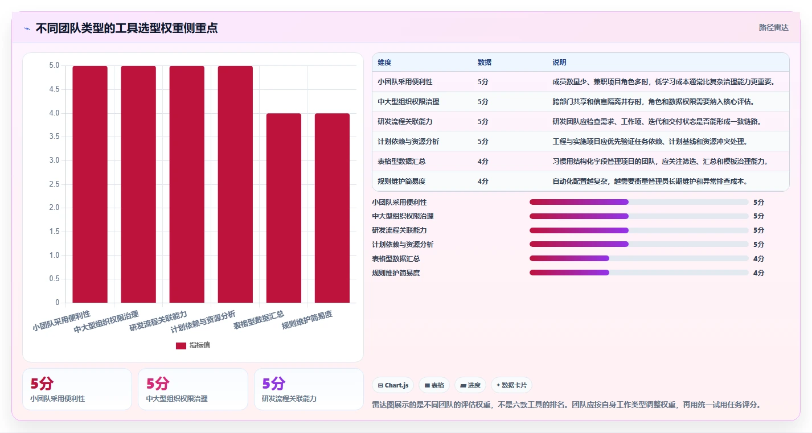Select the 研发流程关联能力 table cell
The height and width of the screenshot is (433, 812).
pos(405,121)
